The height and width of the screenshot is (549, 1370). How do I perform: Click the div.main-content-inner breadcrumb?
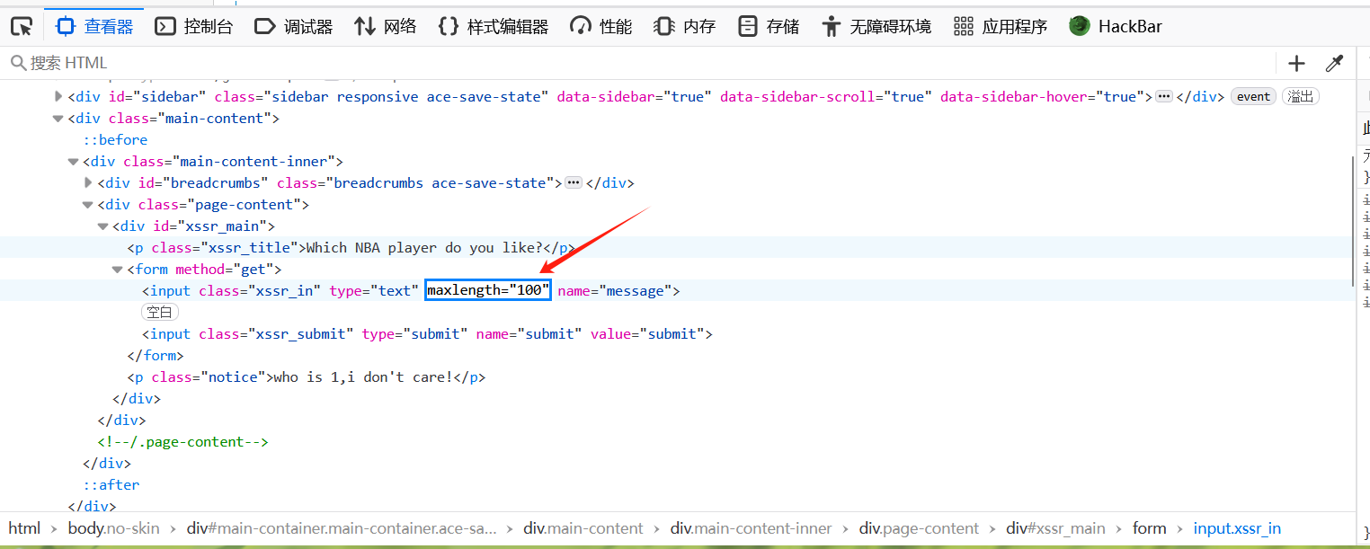click(752, 528)
